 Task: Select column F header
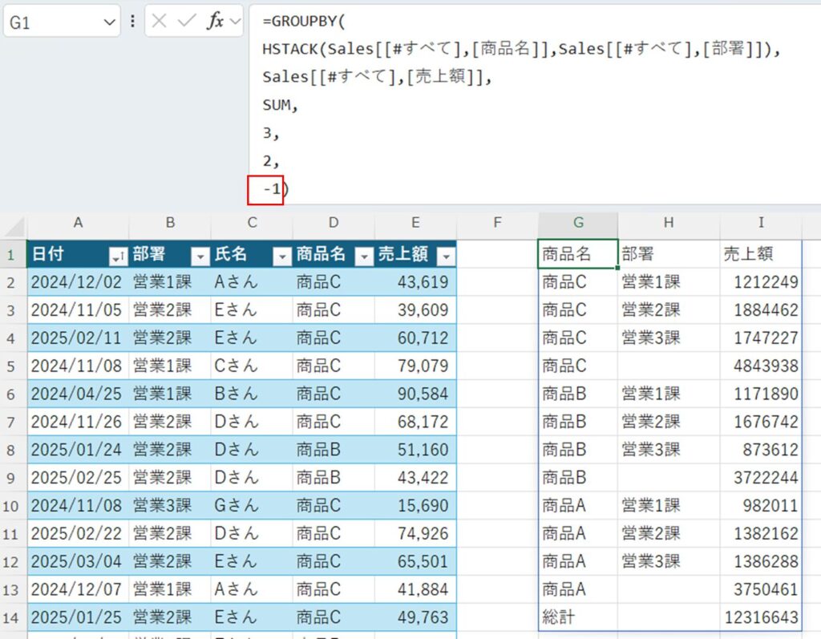[497, 223]
